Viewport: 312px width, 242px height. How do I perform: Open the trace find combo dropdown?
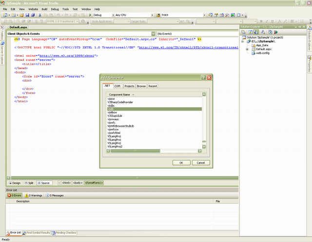tap(204, 15)
